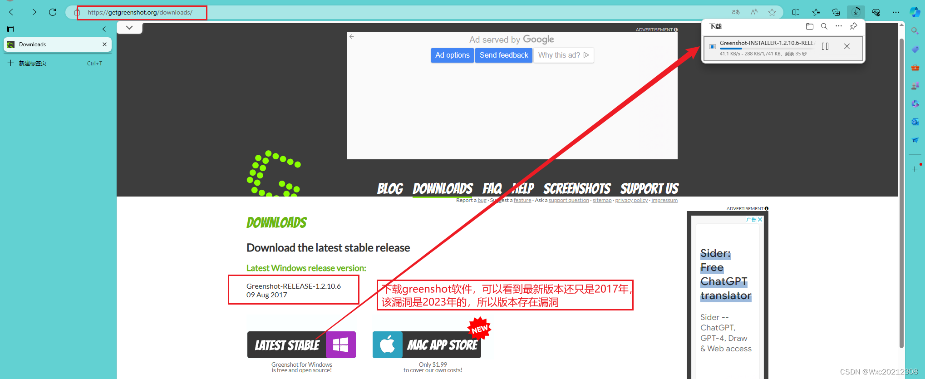Screen dimensions: 925x379
Task: Open the sidebar Microsoft 365 icon
Action: click(915, 103)
